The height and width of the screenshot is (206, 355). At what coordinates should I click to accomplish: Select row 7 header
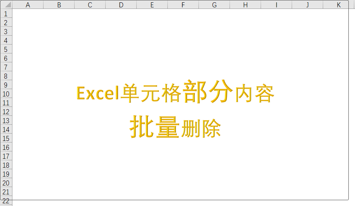[x=6, y=67]
